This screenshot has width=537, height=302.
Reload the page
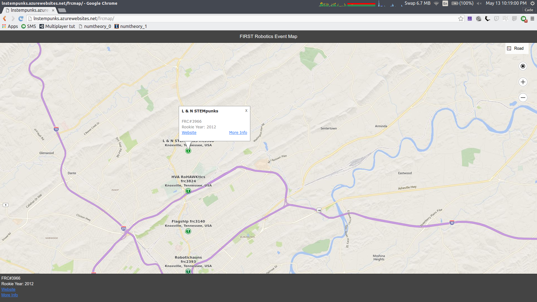point(21,19)
